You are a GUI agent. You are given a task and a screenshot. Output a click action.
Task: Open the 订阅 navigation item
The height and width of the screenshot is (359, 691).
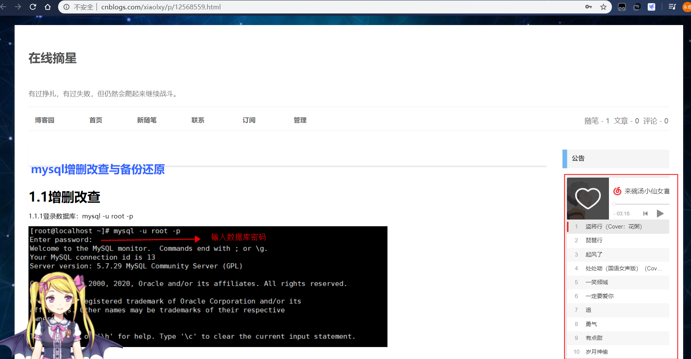click(249, 120)
